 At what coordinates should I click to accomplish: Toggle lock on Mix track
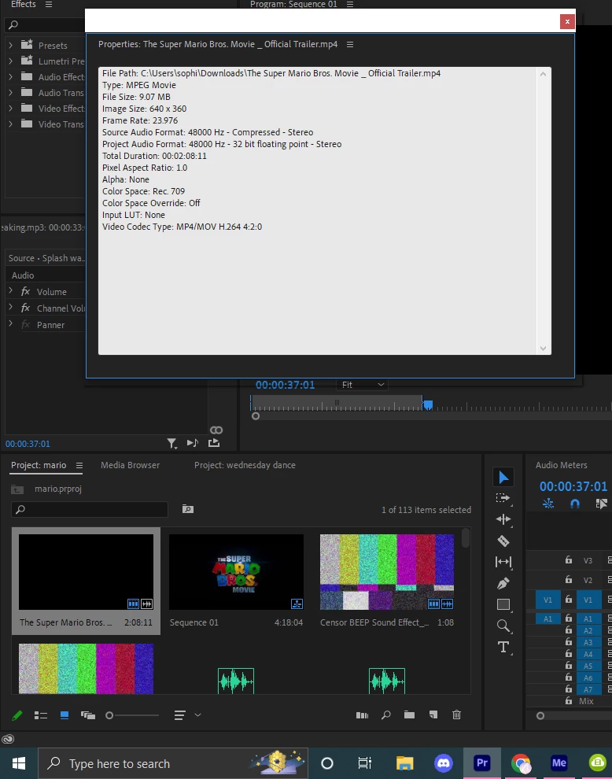point(568,701)
